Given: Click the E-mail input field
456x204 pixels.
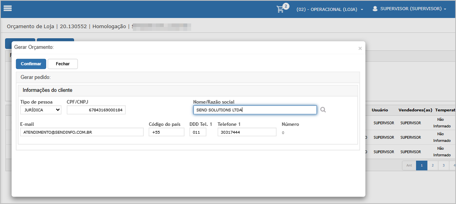Looking at the screenshot, I should [x=82, y=132].
